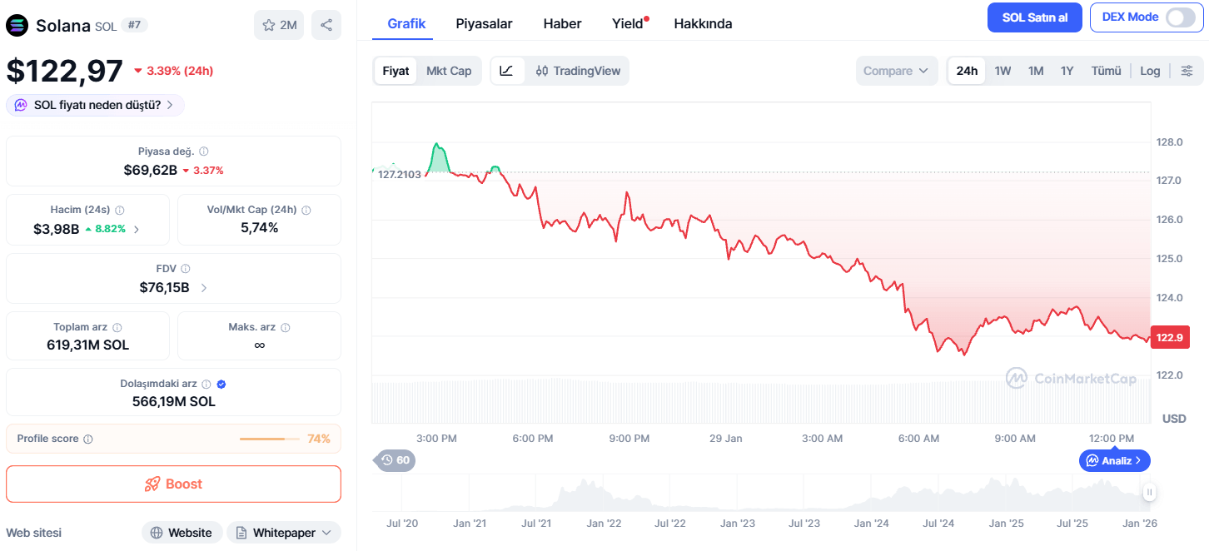1209x551 pixels.
Task: Switch chart view to Mkt Cap
Action: click(x=449, y=71)
